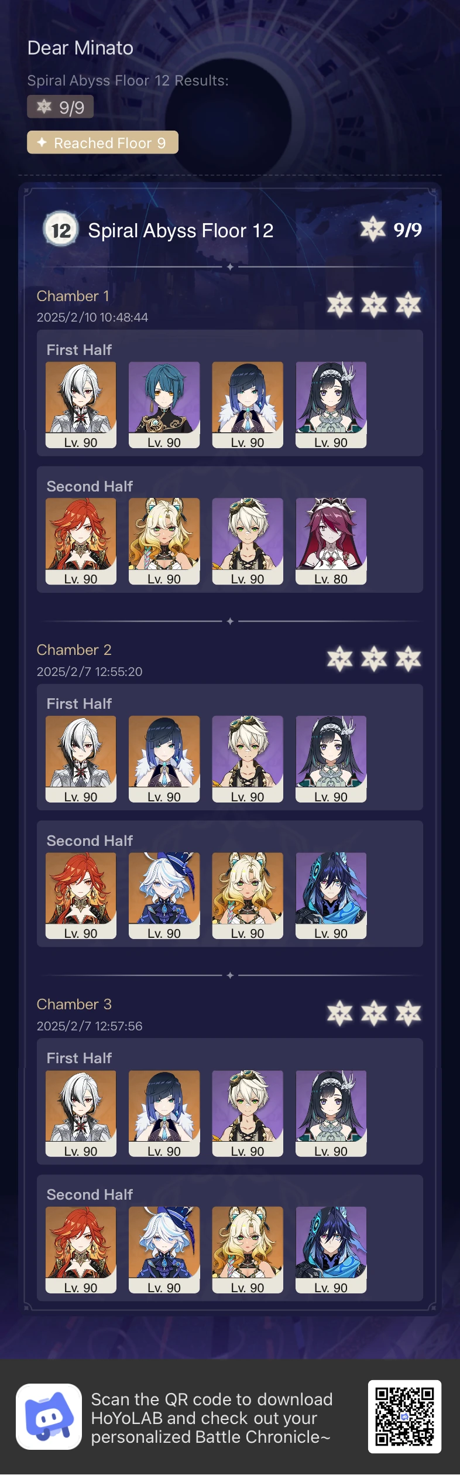Viewport: 460px width, 1475px height.
Task: Select the blonde cat-eared character in Chamber 1
Action: pos(164,541)
